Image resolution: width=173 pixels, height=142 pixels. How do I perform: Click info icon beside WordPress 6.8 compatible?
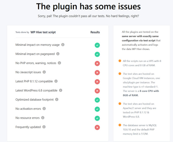[61, 90]
